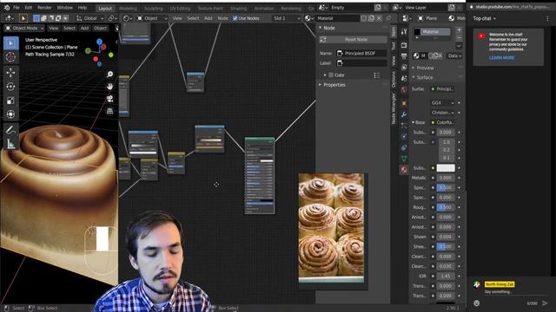
Task: Open the Modifiers wrench properties tab
Action: pyautogui.click(x=404, y=114)
